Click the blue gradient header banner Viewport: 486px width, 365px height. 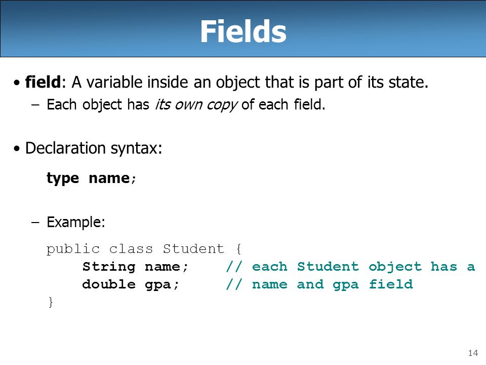243,28
